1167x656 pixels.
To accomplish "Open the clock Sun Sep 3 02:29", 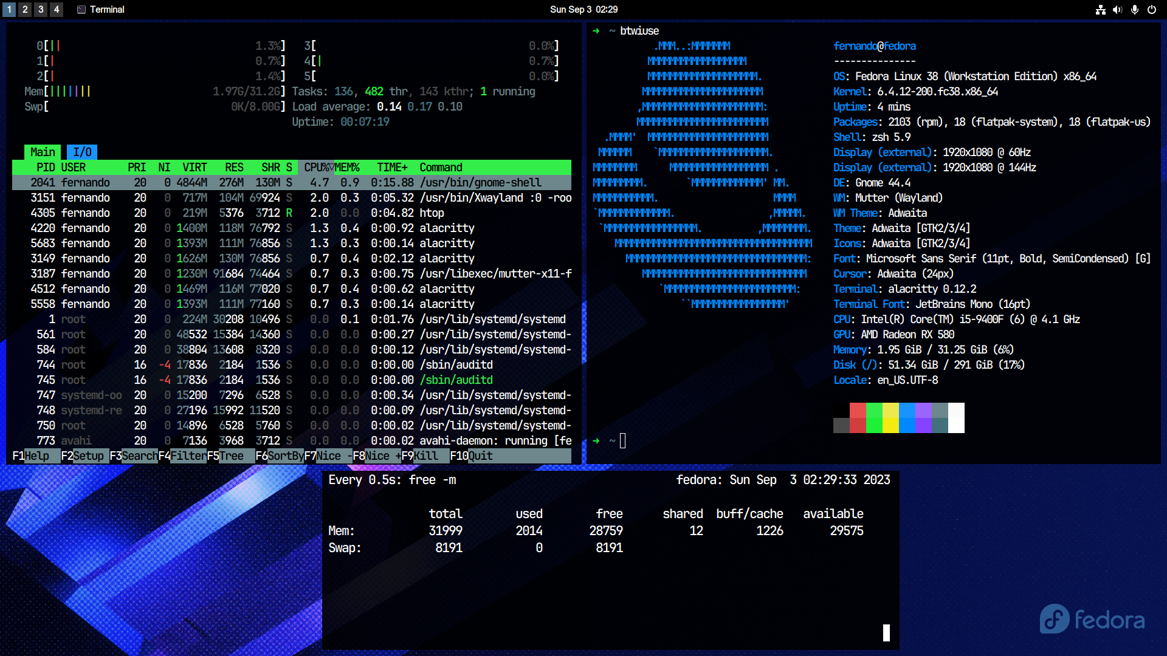I will [583, 10].
